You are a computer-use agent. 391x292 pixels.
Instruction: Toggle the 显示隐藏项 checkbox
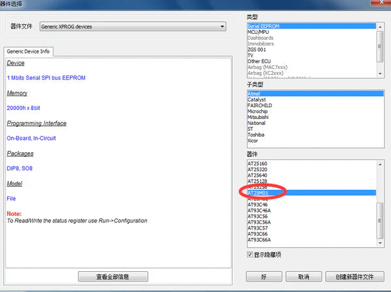250,254
